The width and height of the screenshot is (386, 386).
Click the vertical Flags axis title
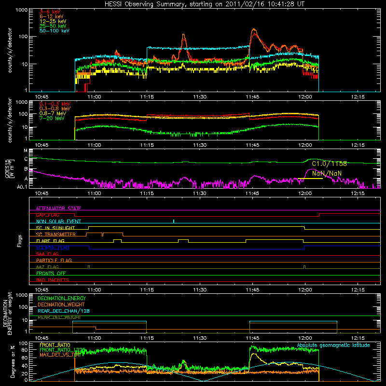coord(20,241)
